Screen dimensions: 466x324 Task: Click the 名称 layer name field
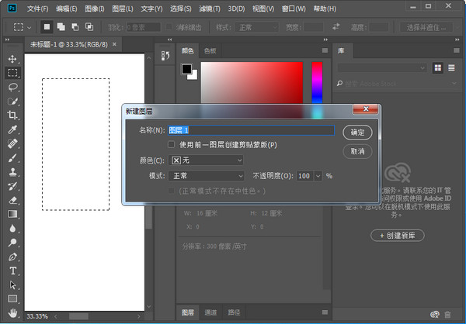251,131
